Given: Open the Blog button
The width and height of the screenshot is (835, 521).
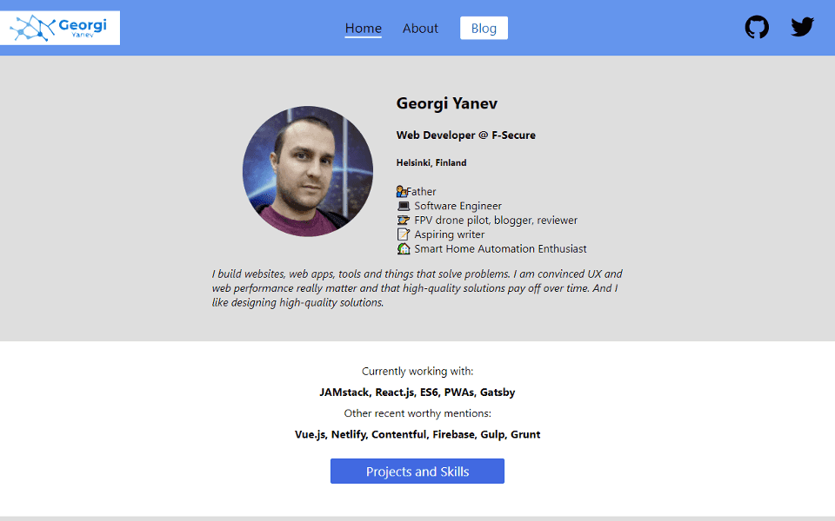Looking at the screenshot, I should pos(484,27).
